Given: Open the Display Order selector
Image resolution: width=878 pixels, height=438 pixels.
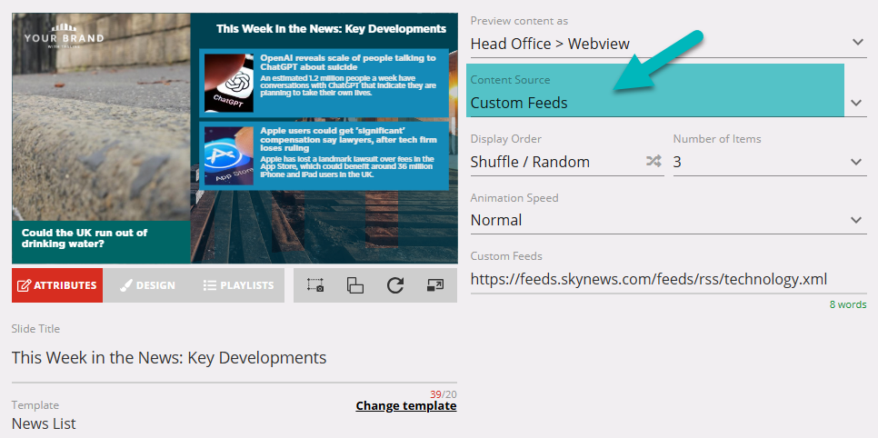Looking at the screenshot, I should point(554,162).
